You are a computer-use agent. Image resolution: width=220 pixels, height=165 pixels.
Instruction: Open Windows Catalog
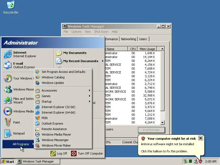(63, 77)
